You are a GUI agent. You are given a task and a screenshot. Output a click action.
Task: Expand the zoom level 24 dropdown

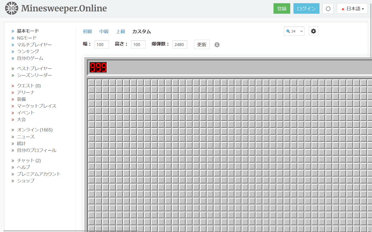tap(294, 31)
